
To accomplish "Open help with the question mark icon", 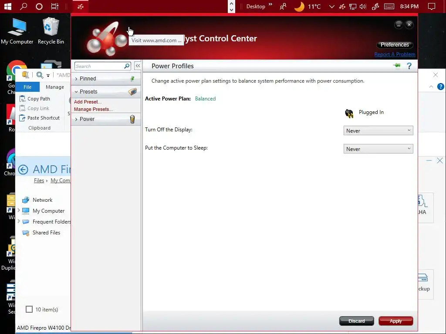I will (x=409, y=66).
